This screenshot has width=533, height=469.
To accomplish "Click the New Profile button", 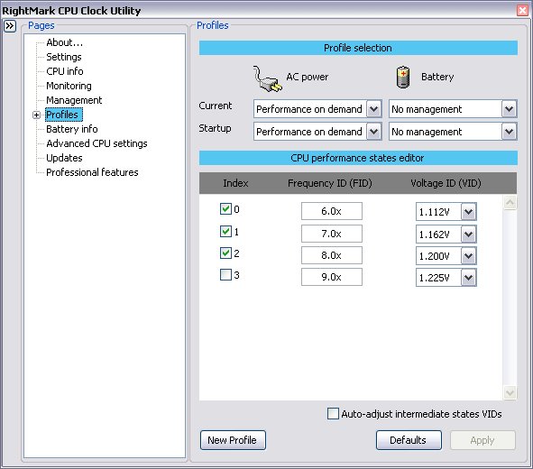I will click(x=233, y=440).
